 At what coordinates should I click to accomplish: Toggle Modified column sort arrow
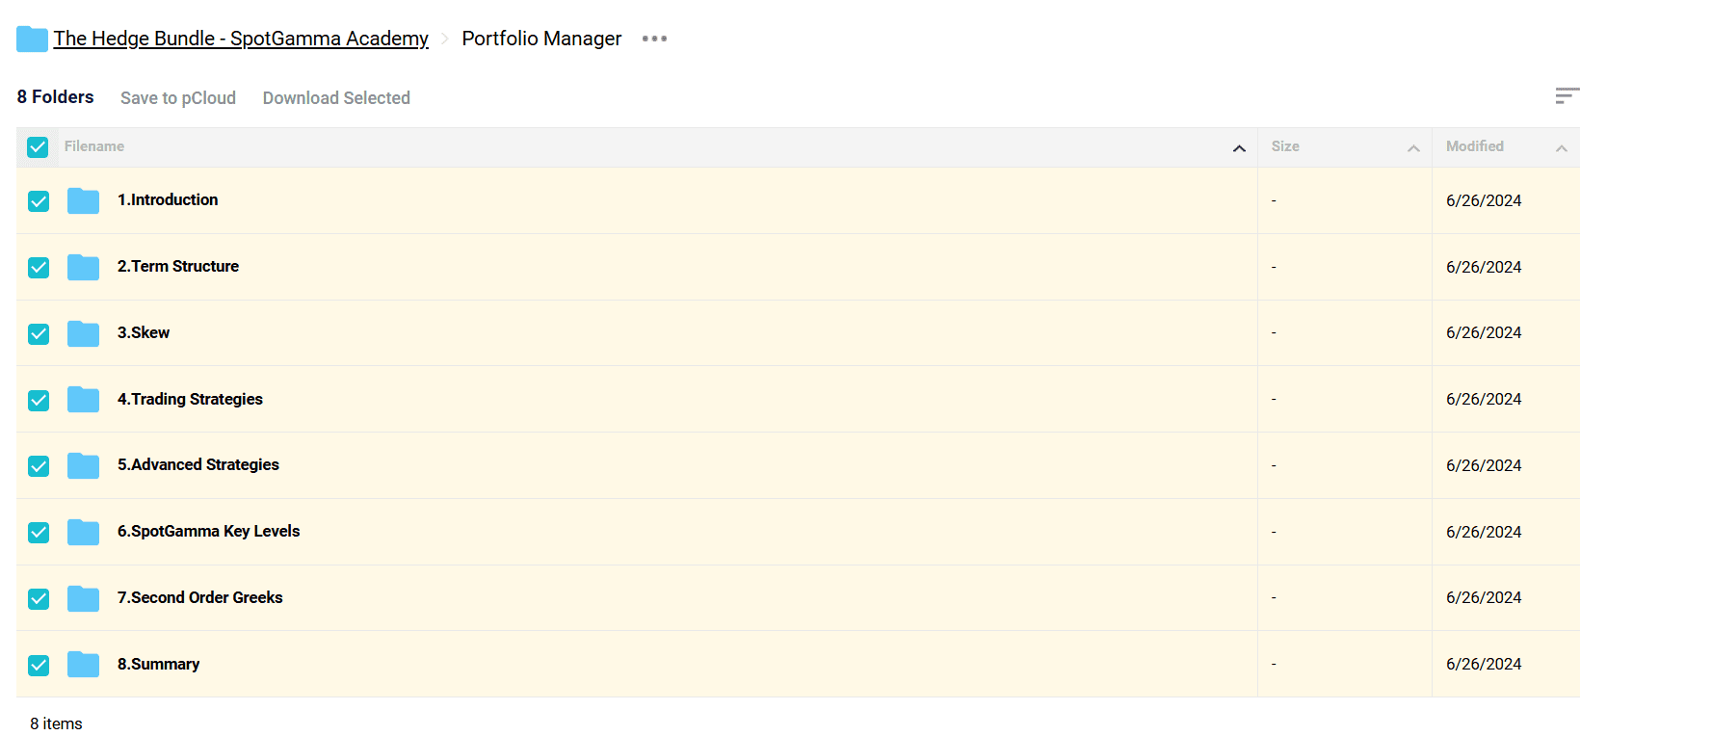[1561, 148]
